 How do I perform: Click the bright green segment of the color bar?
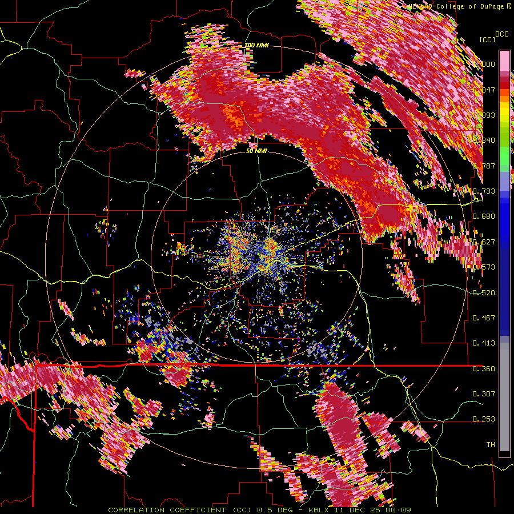(x=504, y=156)
